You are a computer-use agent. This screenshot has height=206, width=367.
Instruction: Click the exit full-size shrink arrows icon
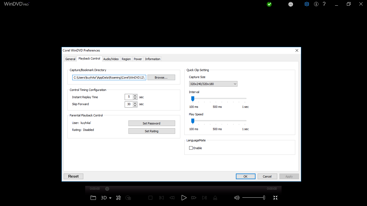(275, 198)
